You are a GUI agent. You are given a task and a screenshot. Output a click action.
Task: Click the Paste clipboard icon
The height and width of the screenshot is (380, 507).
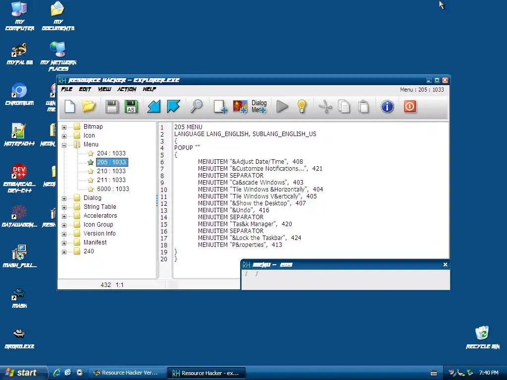(x=363, y=107)
